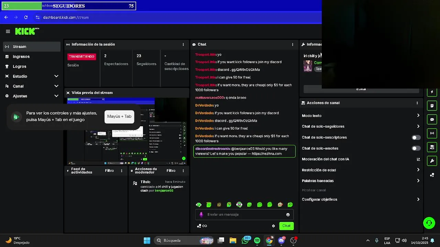
Task: Click the Kick logo
Action: click(27, 31)
